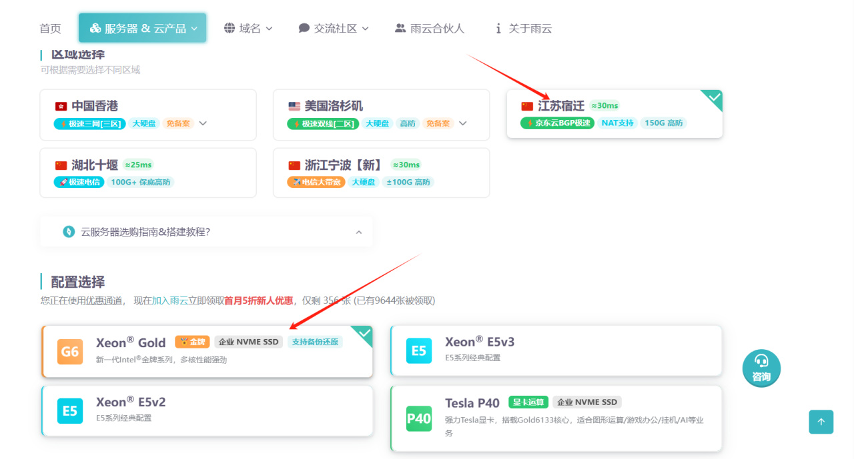Open the 首页 home menu item

point(50,29)
